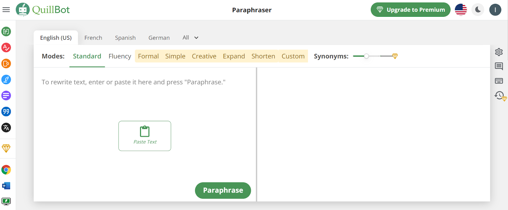Image resolution: width=508 pixels, height=210 pixels.
Task: Open the keyboard hotkeys icon
Action: pos(499,81)
